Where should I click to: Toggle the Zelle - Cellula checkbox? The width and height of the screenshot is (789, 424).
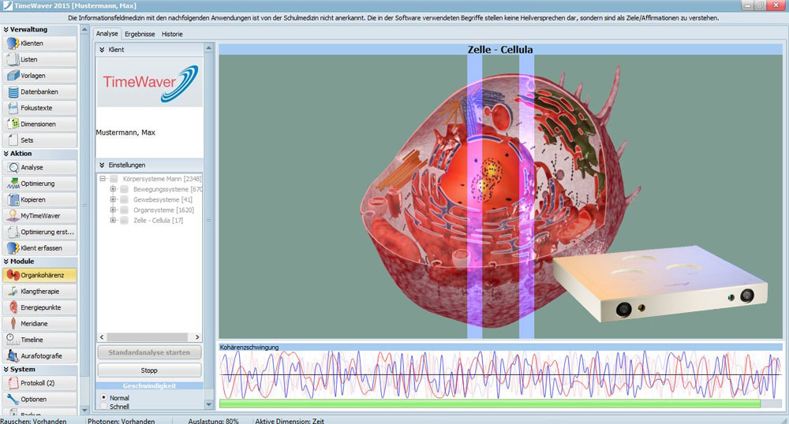125,221
